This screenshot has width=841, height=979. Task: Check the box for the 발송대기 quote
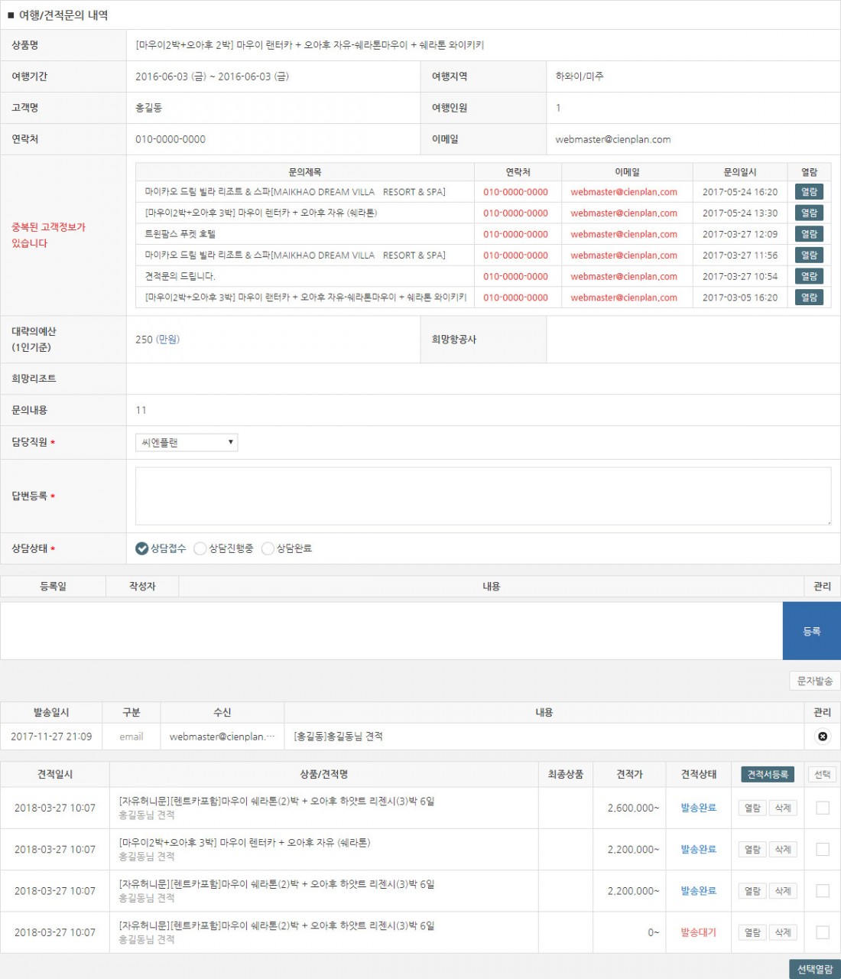click(x=823, y=932)
